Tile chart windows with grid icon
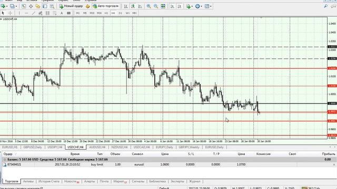Viewport: 337px width, 189px height. (163, 6)
